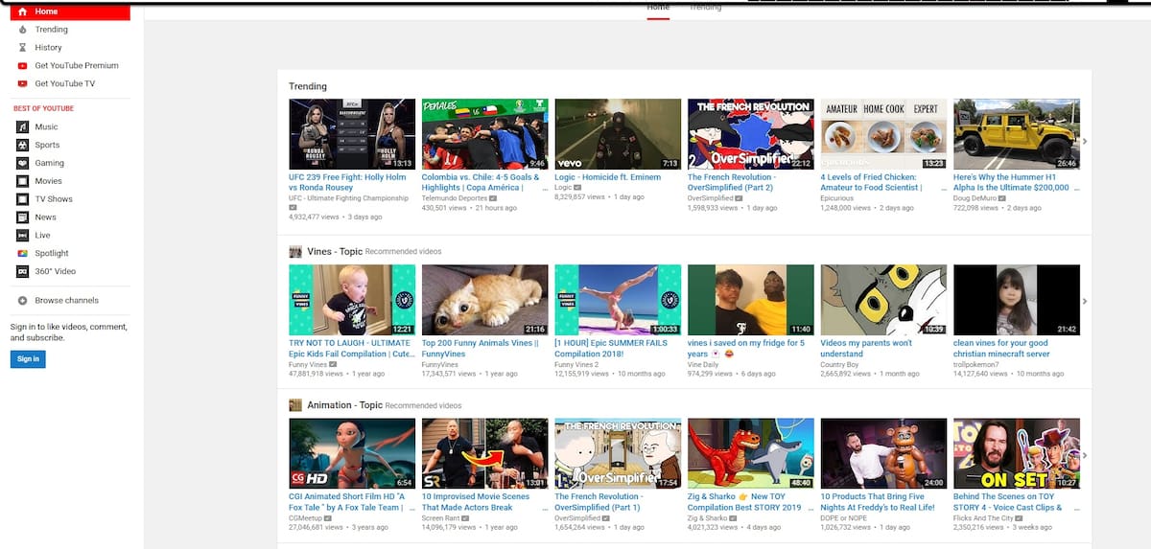Click the Live category icon
The height and width of the screenshot is (549, 1151).
(23, 236)
